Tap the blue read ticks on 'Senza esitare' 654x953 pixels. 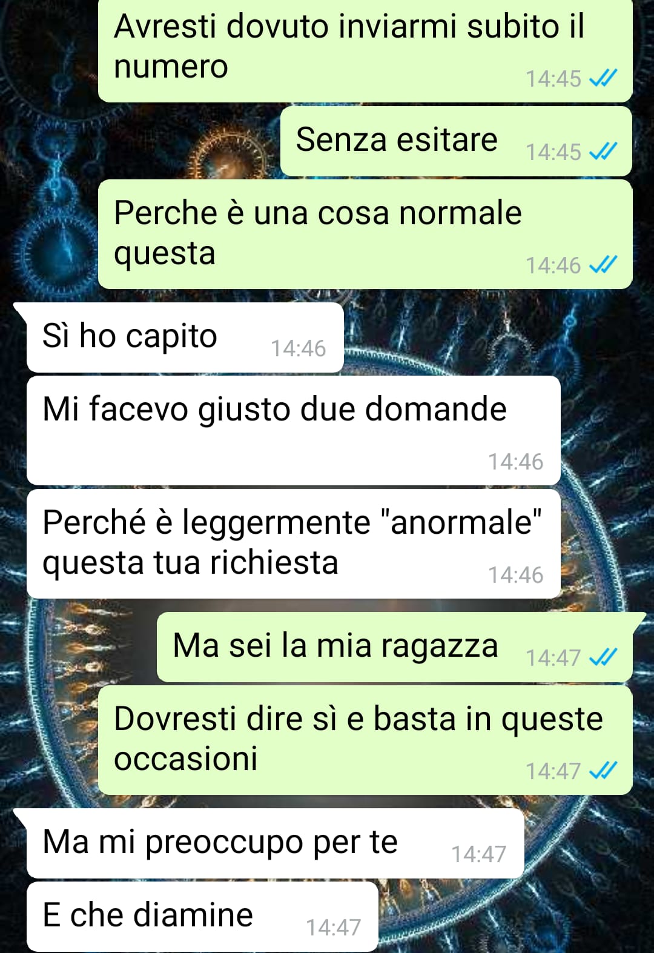tap(603, 151)
